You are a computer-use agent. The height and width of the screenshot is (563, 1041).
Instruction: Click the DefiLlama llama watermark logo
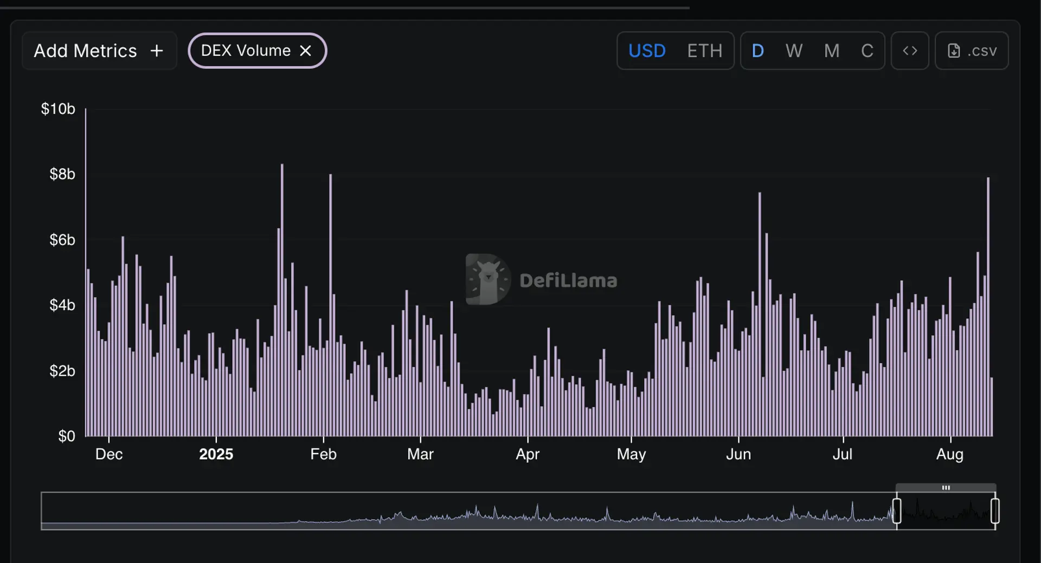(487, 279)
